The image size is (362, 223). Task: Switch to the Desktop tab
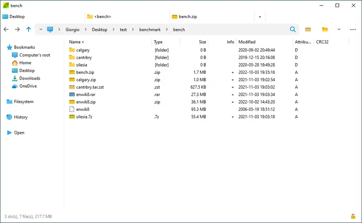pyautogui.click(x=17, y=17)
